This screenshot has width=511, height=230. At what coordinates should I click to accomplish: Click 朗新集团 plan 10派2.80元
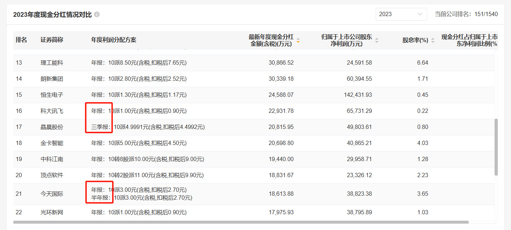coord(139,79)
